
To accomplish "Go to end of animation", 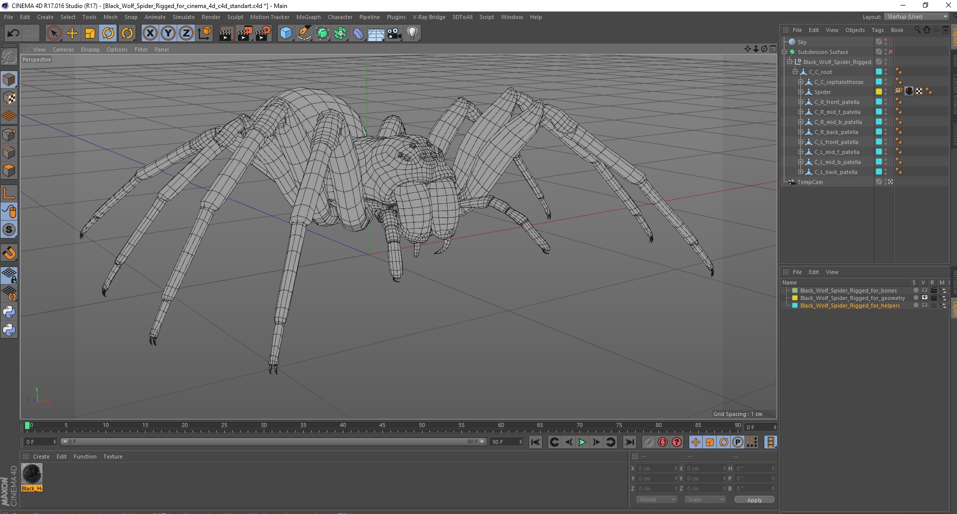I will [629, 442].
